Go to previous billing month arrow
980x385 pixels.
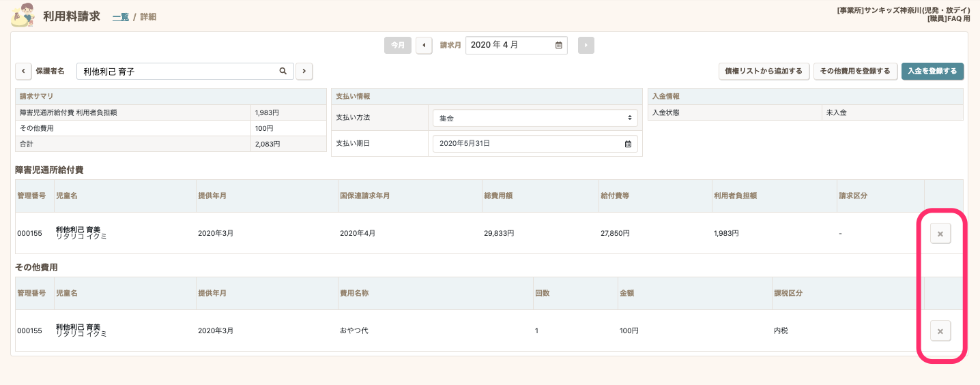coord(424,45)
